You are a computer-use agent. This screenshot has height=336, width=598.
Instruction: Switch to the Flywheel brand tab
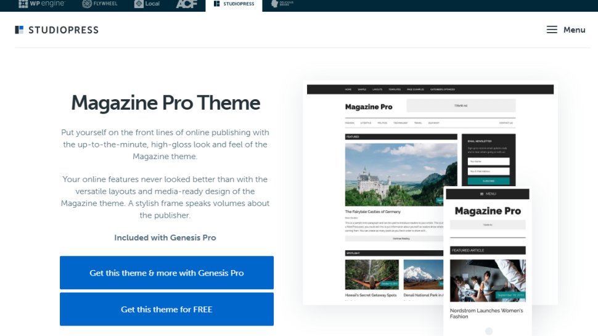[100, 4]
